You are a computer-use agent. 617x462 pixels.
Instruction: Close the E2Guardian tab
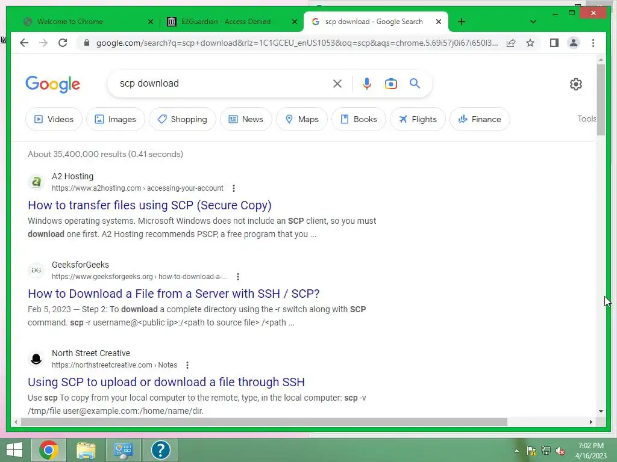point(294,22)
